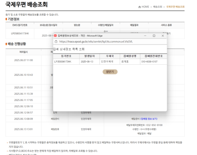Image resolution: width=197 pixels, height=155 pixels.
Task: Select the 2025.06.12 06:10 timestamp
Action: 24,106
